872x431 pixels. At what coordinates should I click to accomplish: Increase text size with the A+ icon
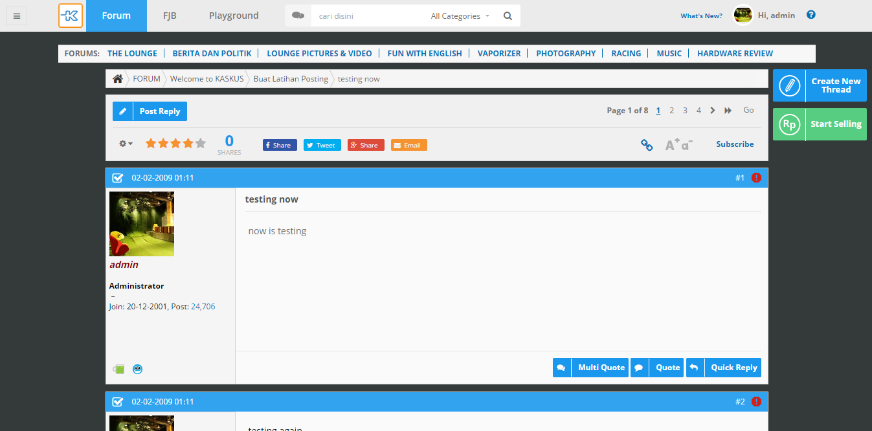[x=672, y=144]
